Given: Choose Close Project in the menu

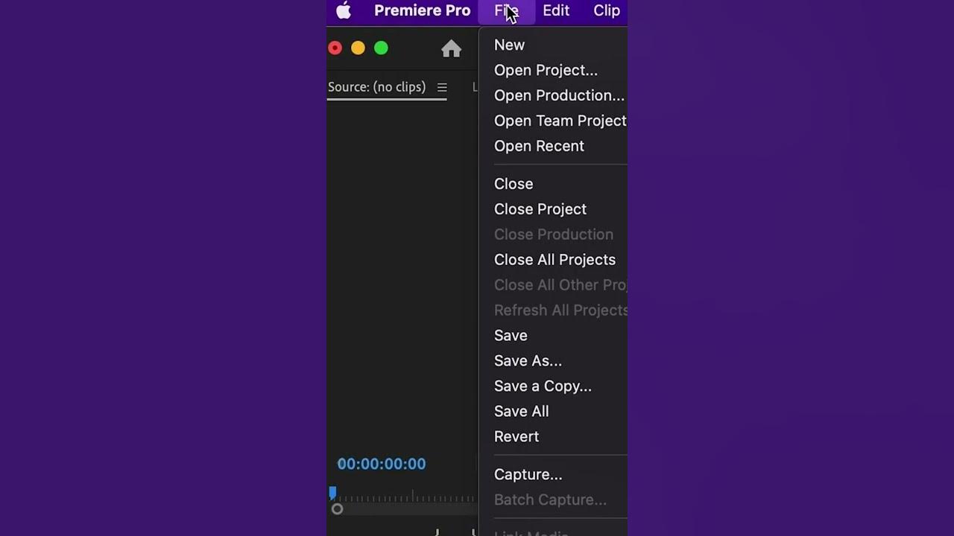Looking at the screenshot, I should coord(540,209).
